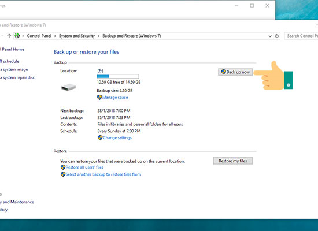Open the Change settings link
The height and width of the screenshot is (231, 318).
[117, 138]
